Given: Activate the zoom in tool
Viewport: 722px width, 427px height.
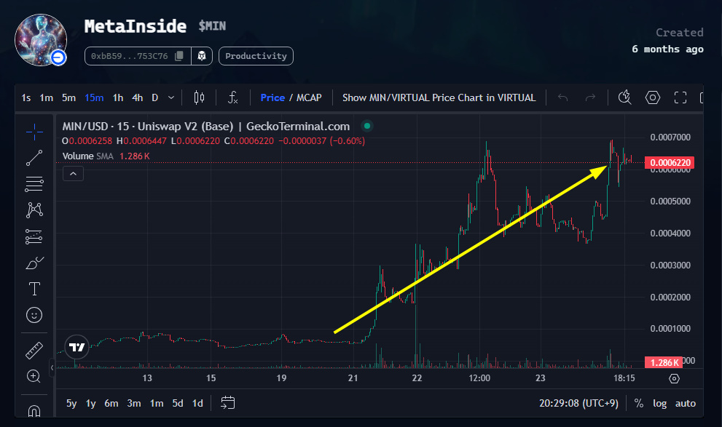Looking at the screenshot, I should pyautogui.click(x=34, y=376).
